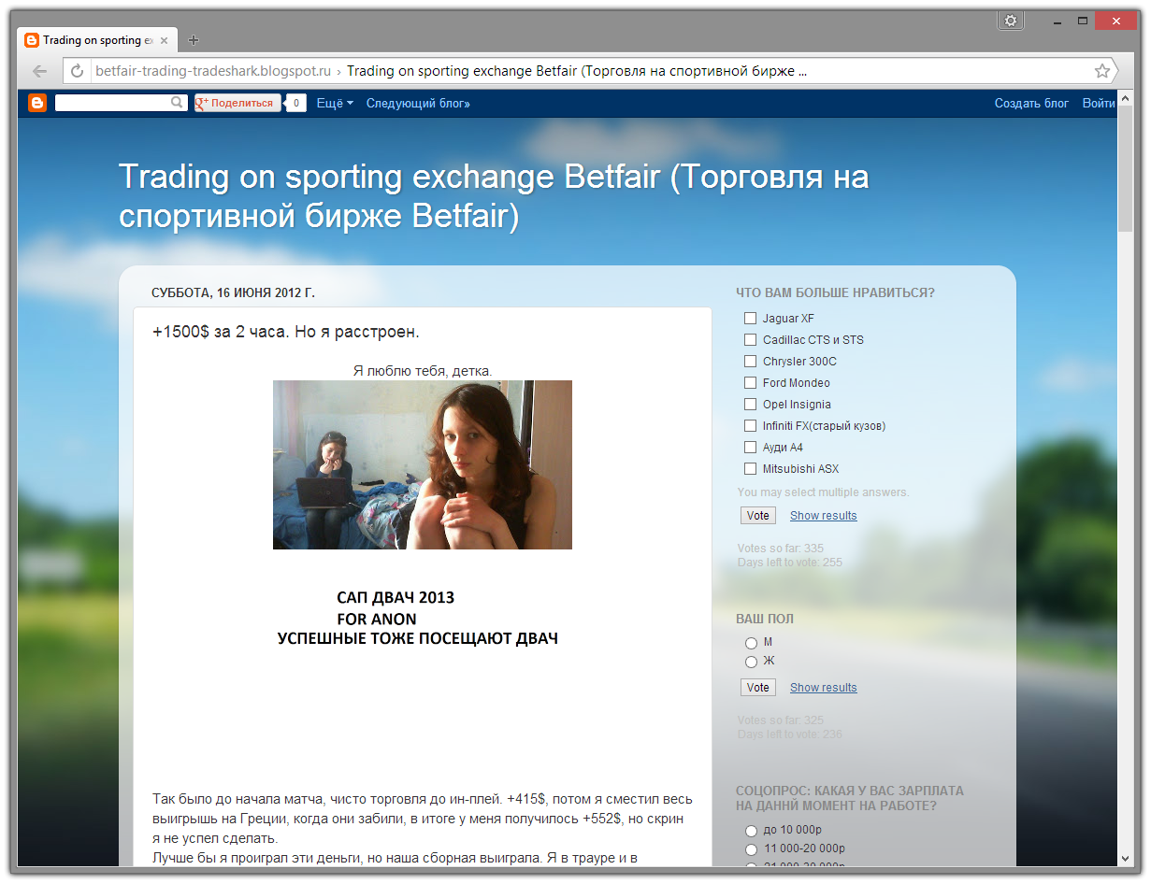The height and width of the screenshot is (884, 1151).
Task: Click the ЧТО ВАМ БОЛЬШЕ НРАВИТЬСЯ? poll heading
Action: tap(835, 292)
